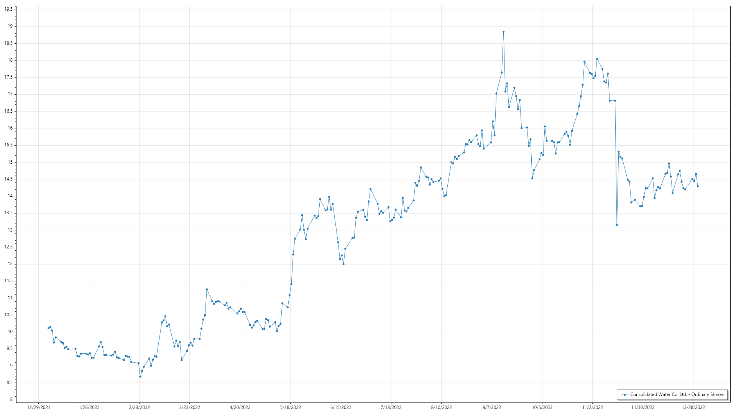This screenshot has width=736, height=414.
Task: Click the 19.5 value axis label
Action: pos(8,9)
